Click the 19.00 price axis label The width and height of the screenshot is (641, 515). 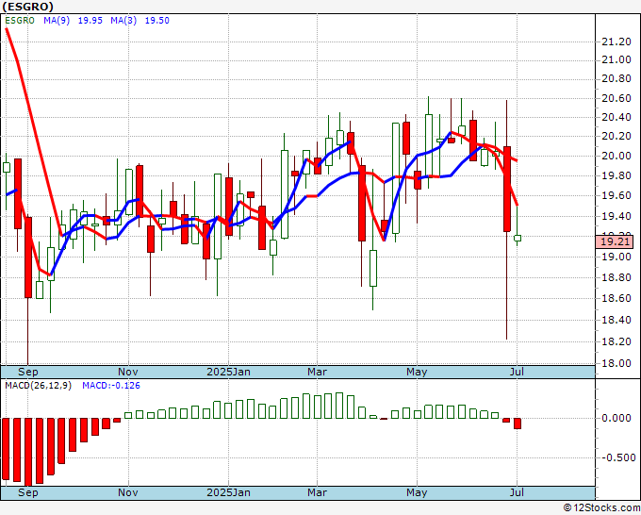[x=616, y=257]
